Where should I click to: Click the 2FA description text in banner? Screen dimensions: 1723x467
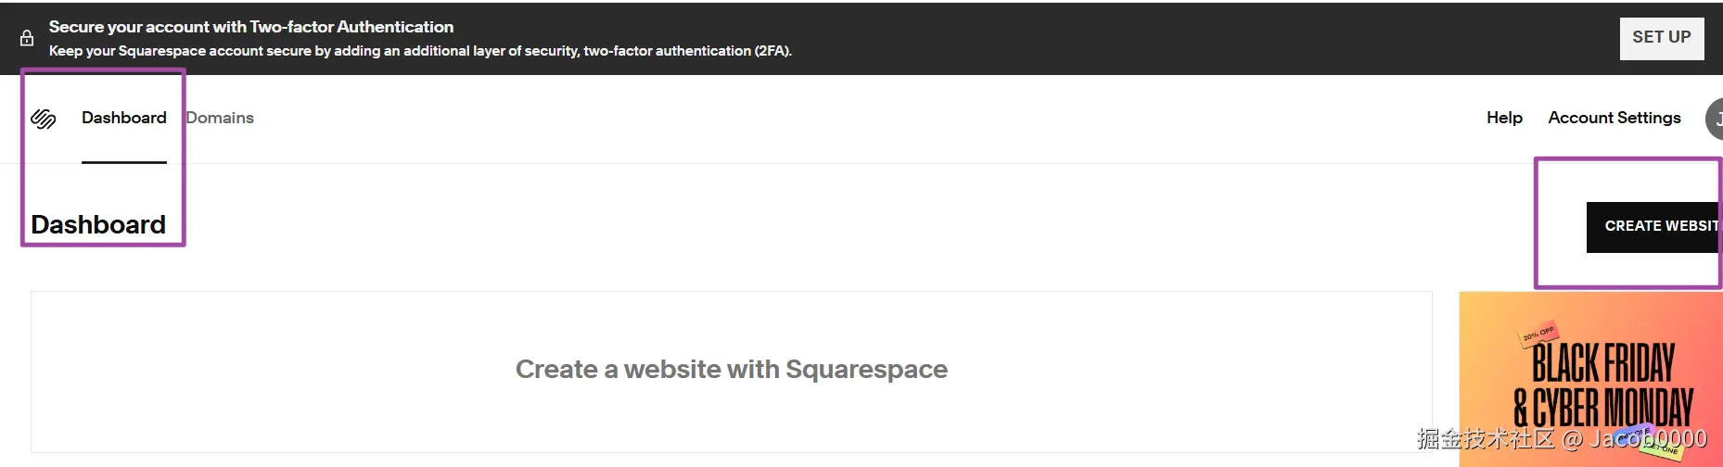420,51
